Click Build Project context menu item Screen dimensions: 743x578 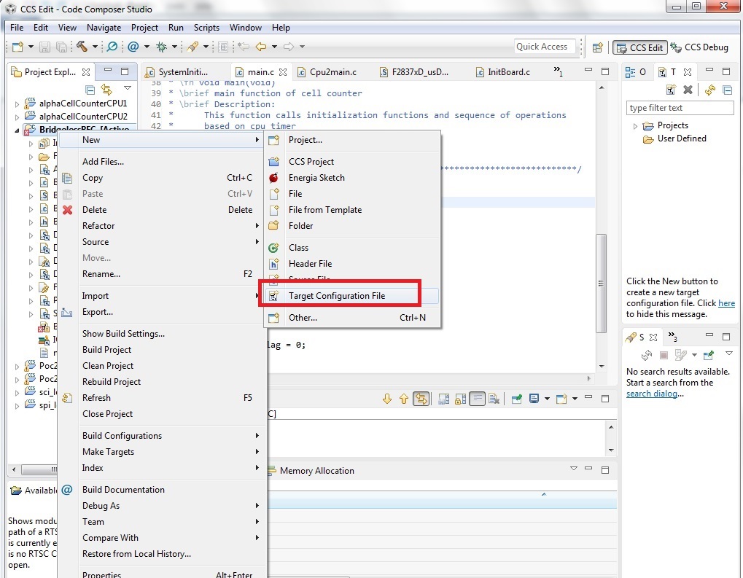(163, 350)
